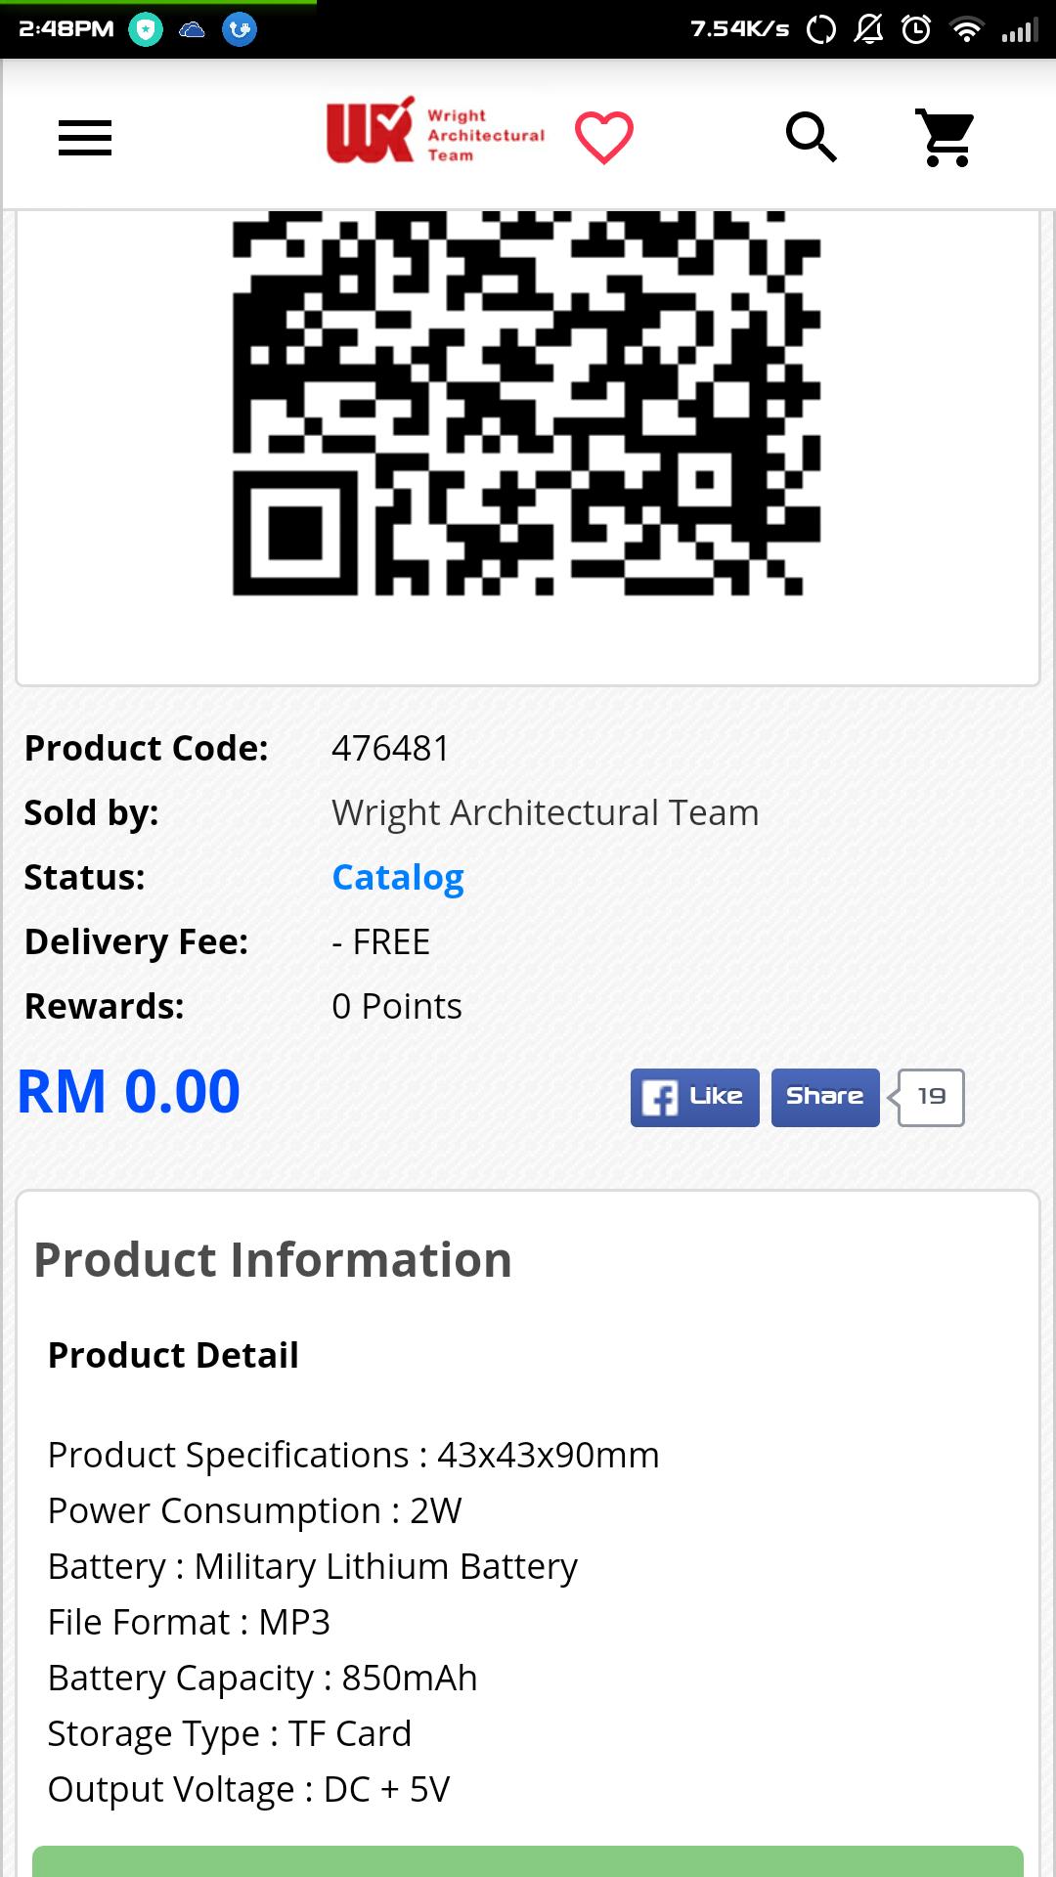Tap the product code 476481

pos(390,749)
